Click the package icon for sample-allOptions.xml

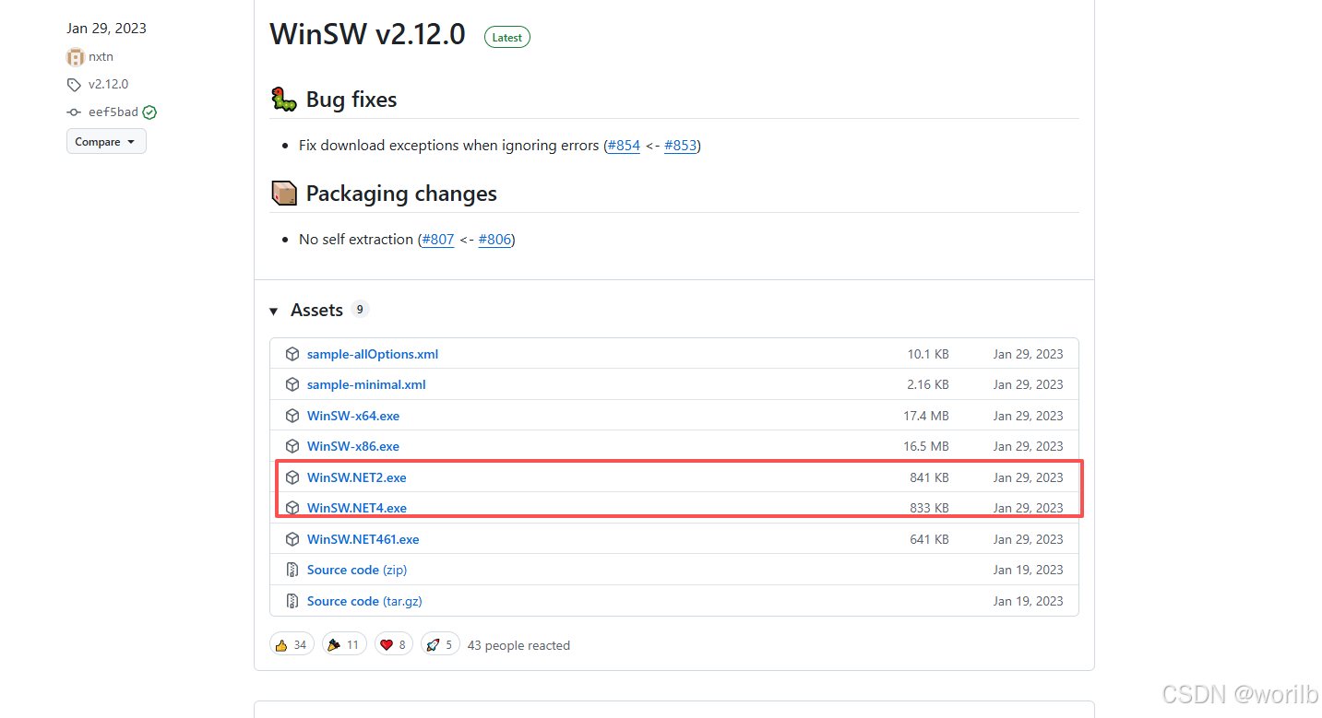[x=292, y=354]
